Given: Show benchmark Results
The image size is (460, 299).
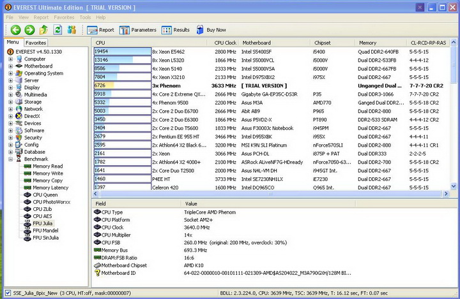Looking at the screenshot, I should coord(176,30).
